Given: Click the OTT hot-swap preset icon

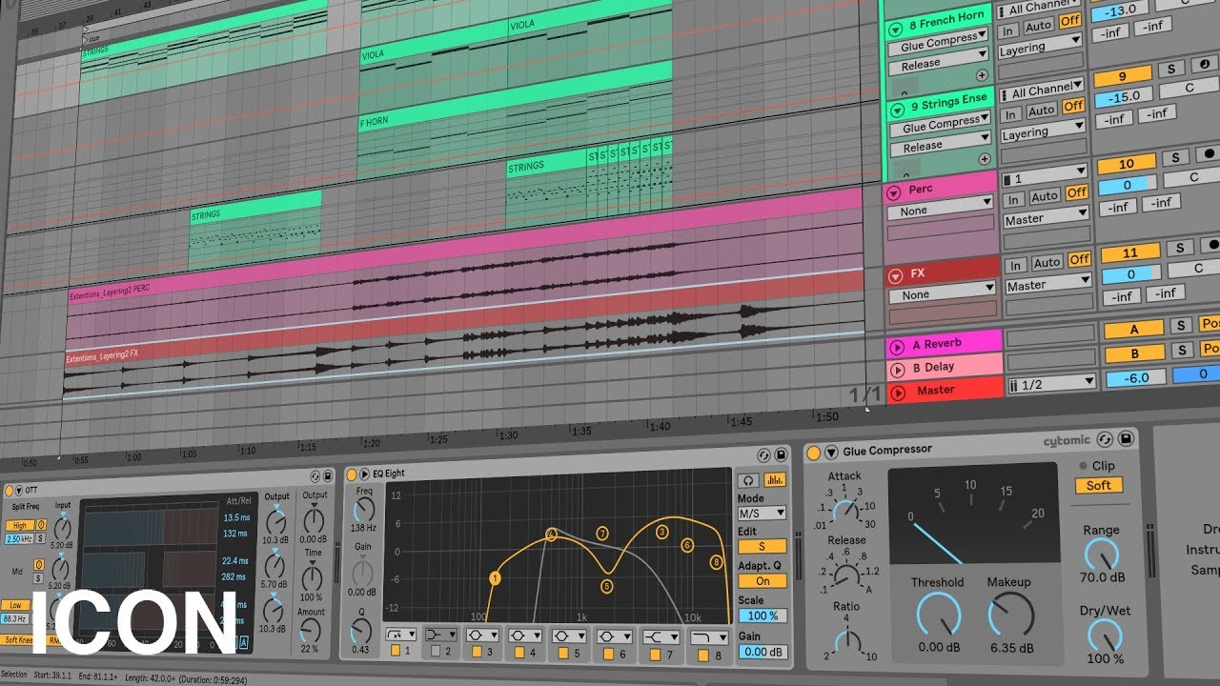Looking at the screenshot, I should tap(315, 474).
